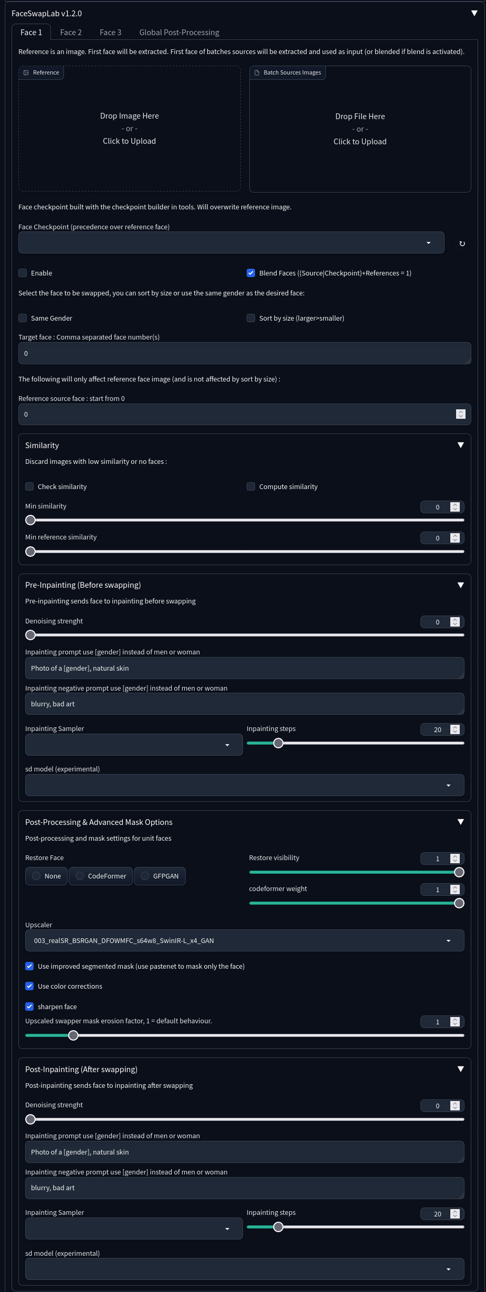
Task: Open the Global Post-Processing tab
Action: tap(179, 32)
